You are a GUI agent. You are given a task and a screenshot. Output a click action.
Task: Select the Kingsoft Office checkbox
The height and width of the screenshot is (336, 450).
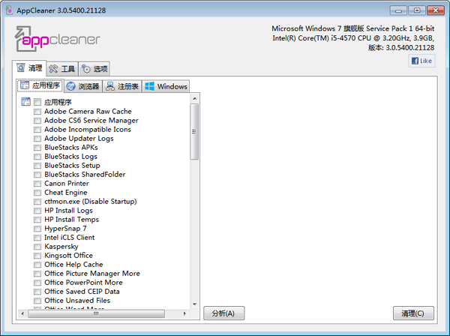(x=37, y=256)
